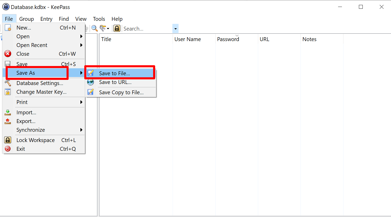Choose Lock Workspace menu entry
The width and height of the screenshot is (391, 217).
click(x=44, y=140)
